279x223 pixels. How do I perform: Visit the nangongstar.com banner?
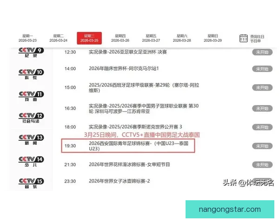(x=230, y=210)
